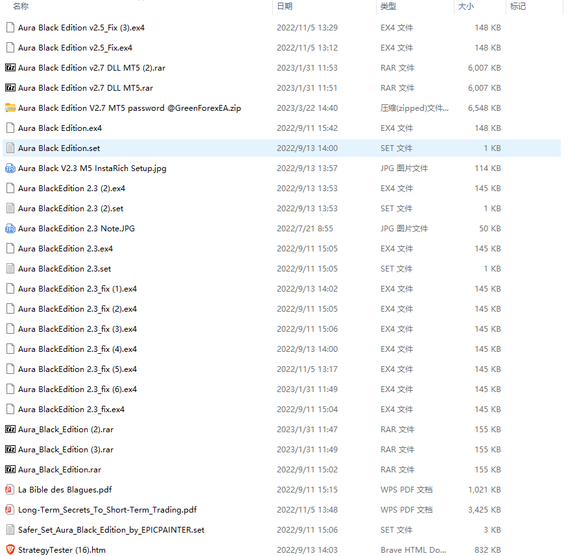The width and height of the screenshot is (577, 556).
Task: Select file name Long-Term_Secrets_To_Short-Term_Trading.pdf
Action: tap(108, 510)
